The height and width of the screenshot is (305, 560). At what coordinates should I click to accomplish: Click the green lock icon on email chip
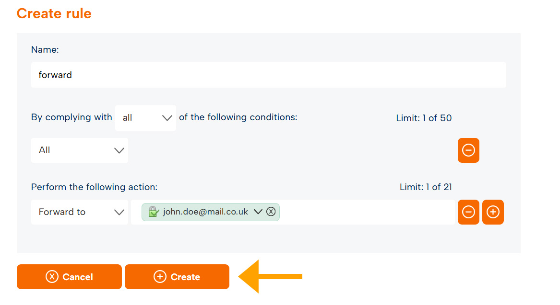[x=153, y=212]
